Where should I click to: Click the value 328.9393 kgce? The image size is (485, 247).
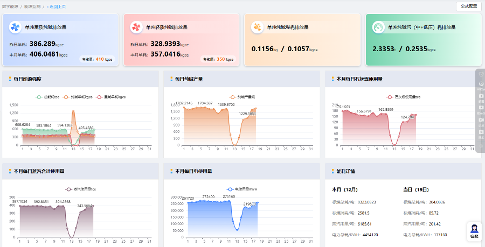170,44
